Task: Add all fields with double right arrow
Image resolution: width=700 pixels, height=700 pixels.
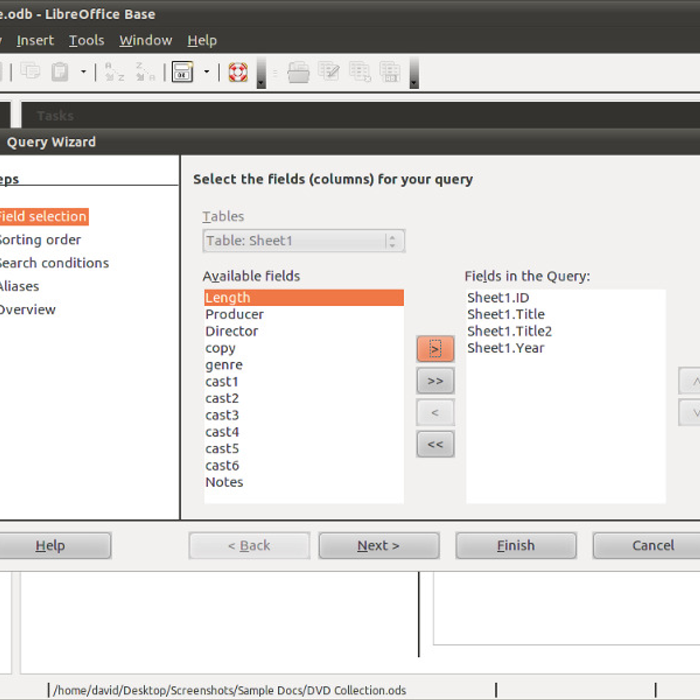Action: click(435, 381)
